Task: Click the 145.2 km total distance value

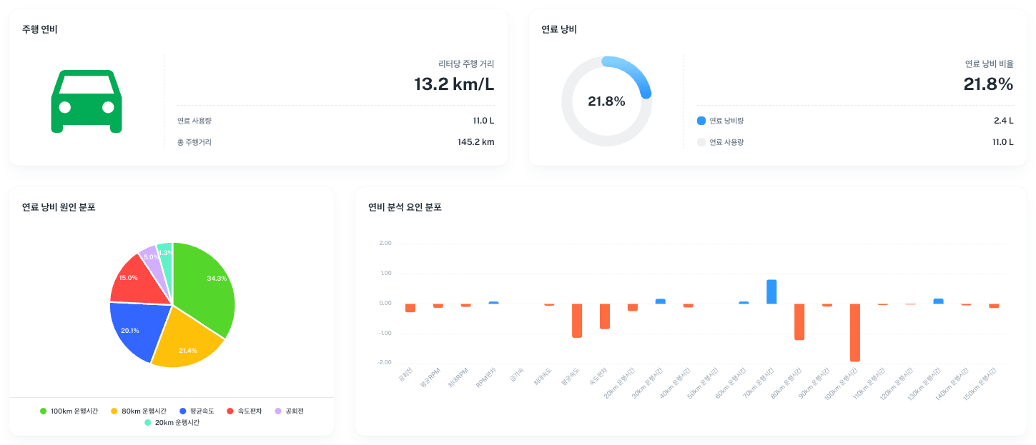Action: (x=476, y=142)
